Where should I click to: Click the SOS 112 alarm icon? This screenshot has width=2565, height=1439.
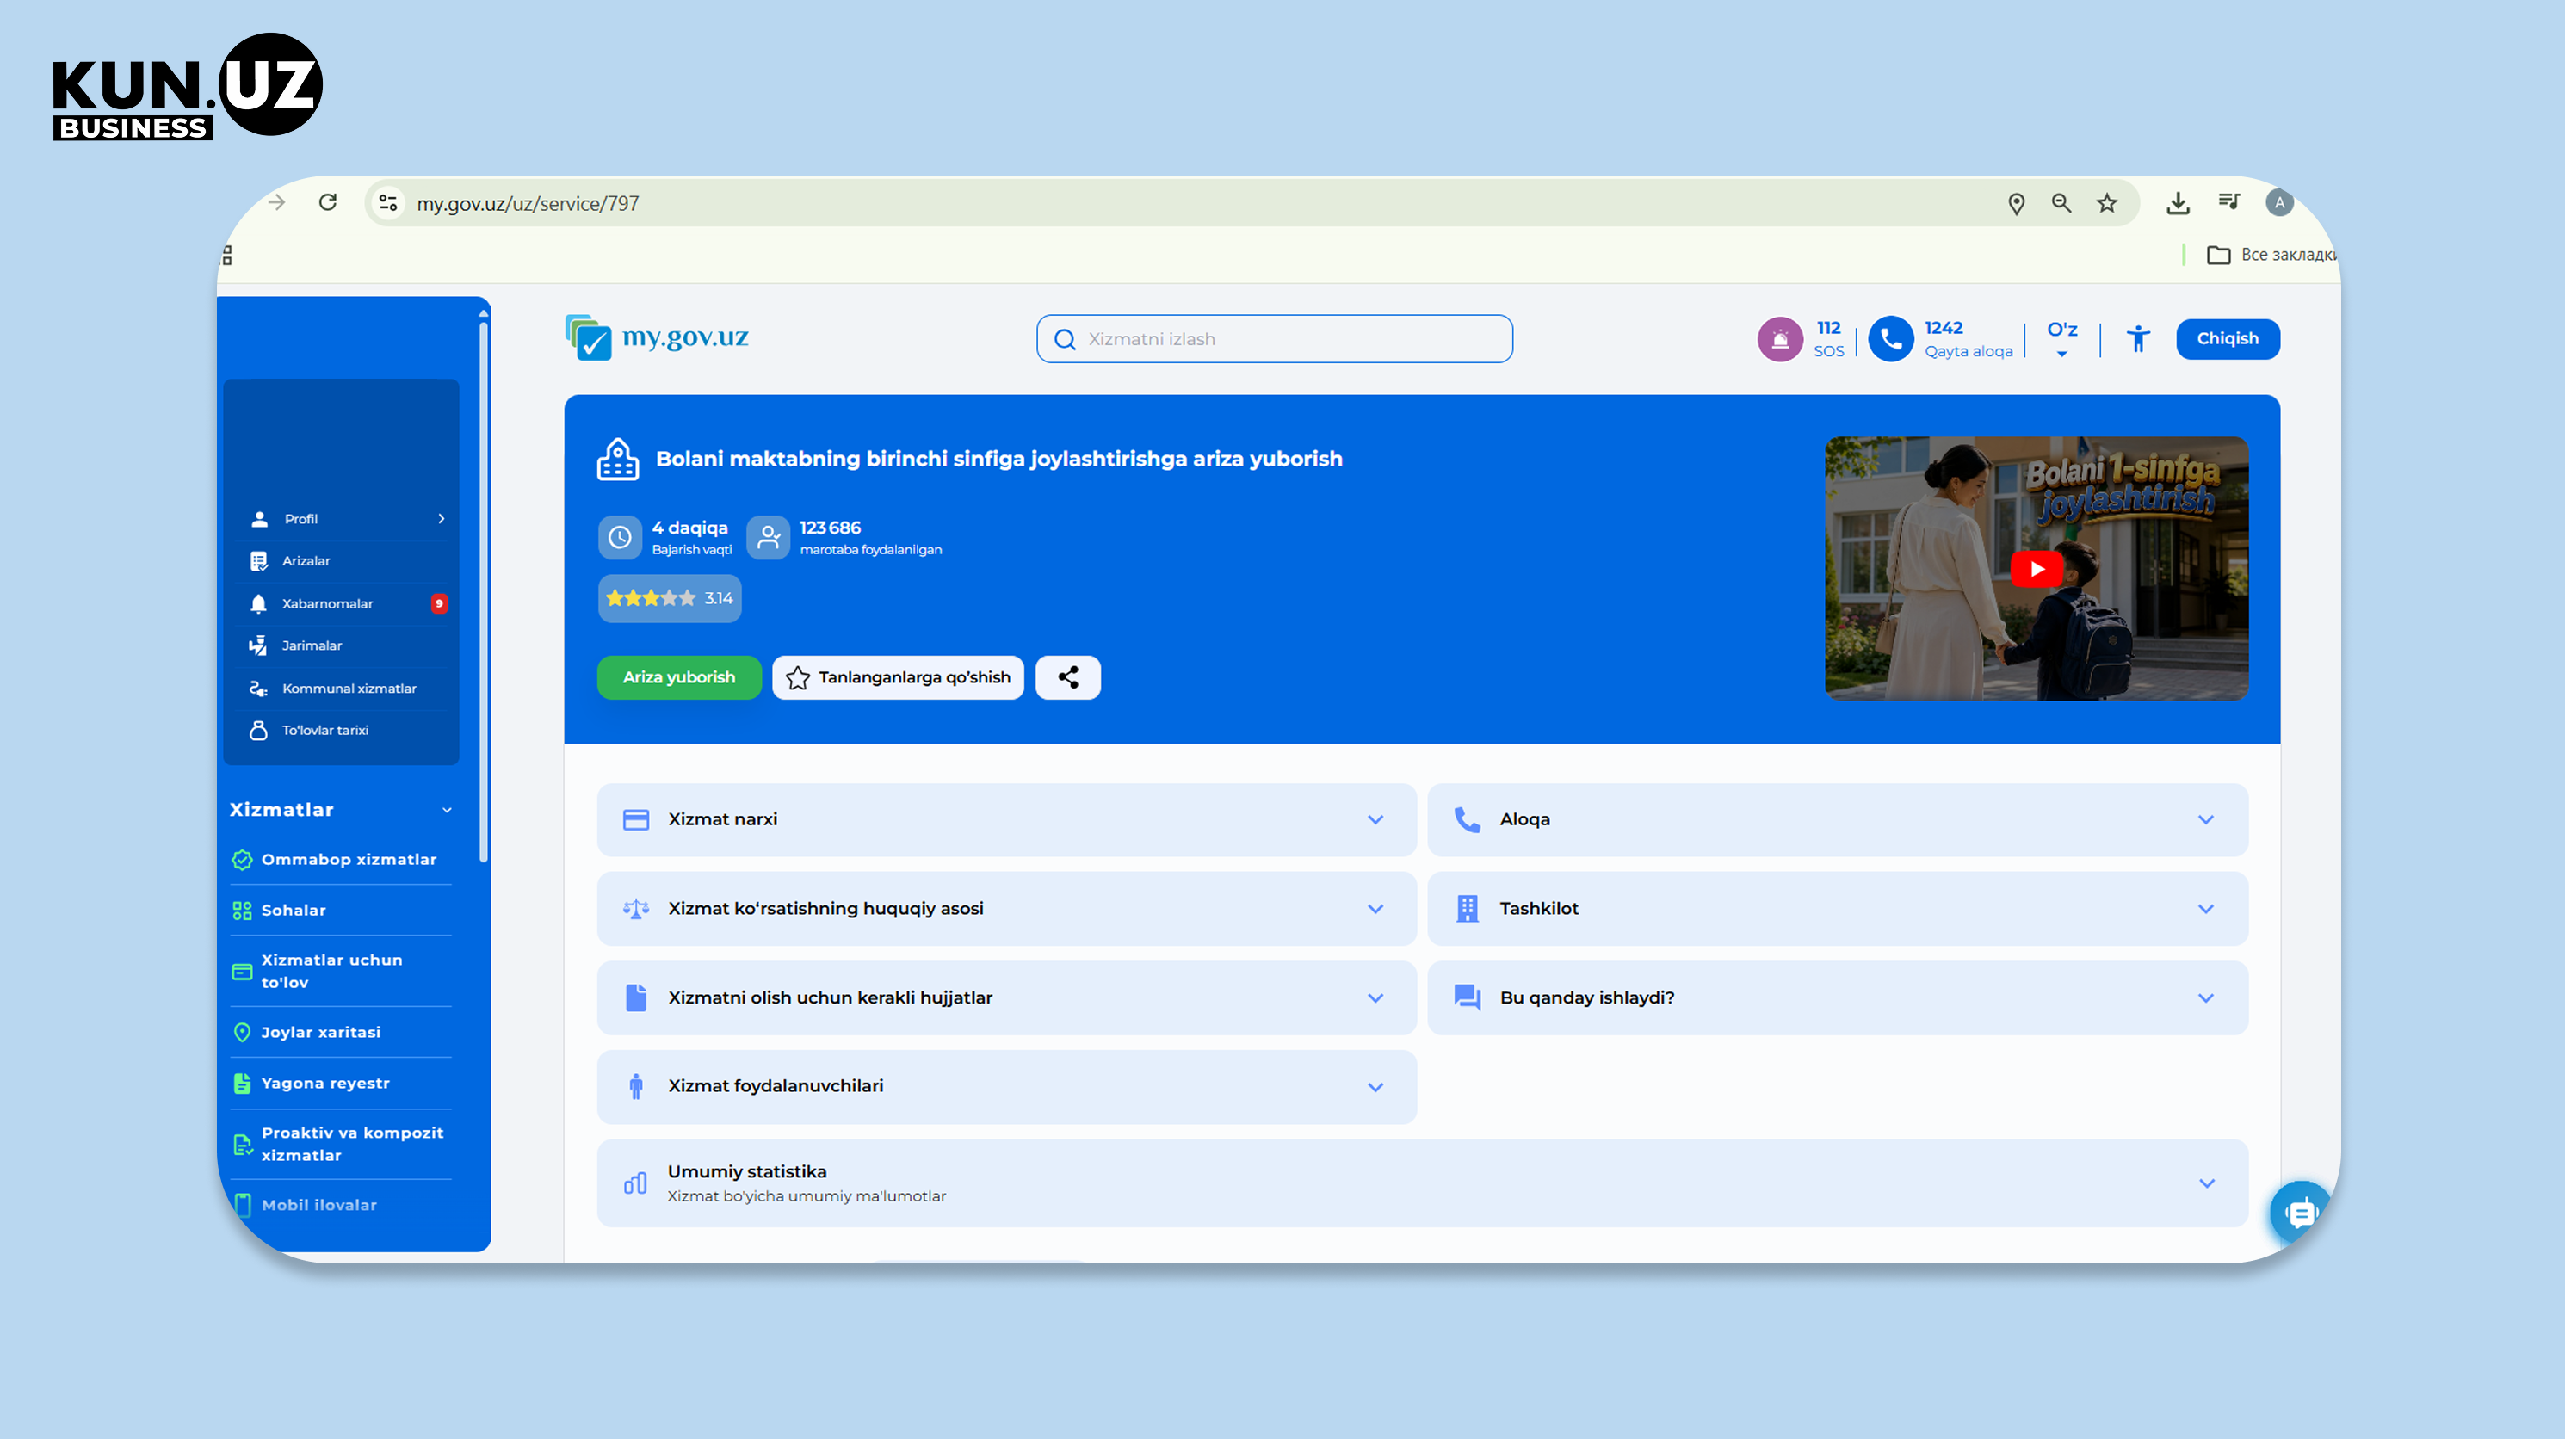click(1779, 340)
